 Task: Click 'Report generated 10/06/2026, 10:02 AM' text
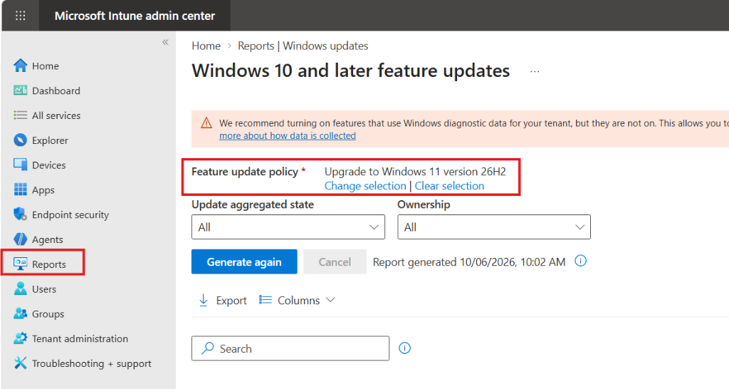468,261
